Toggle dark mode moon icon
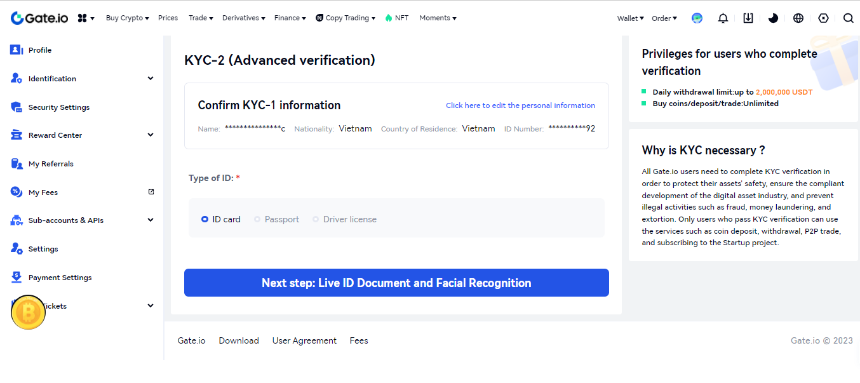Viewport: 860px width, 383px height. click(x=773, y=18)
